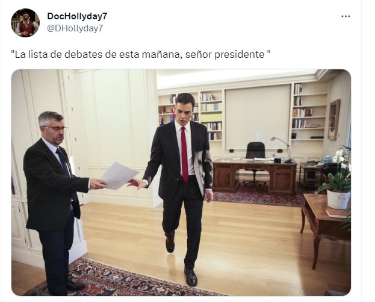Open the @DHollyday7 handle link
Image resolution: width=375 pixels, height=302 pixels.
(75, 28)
